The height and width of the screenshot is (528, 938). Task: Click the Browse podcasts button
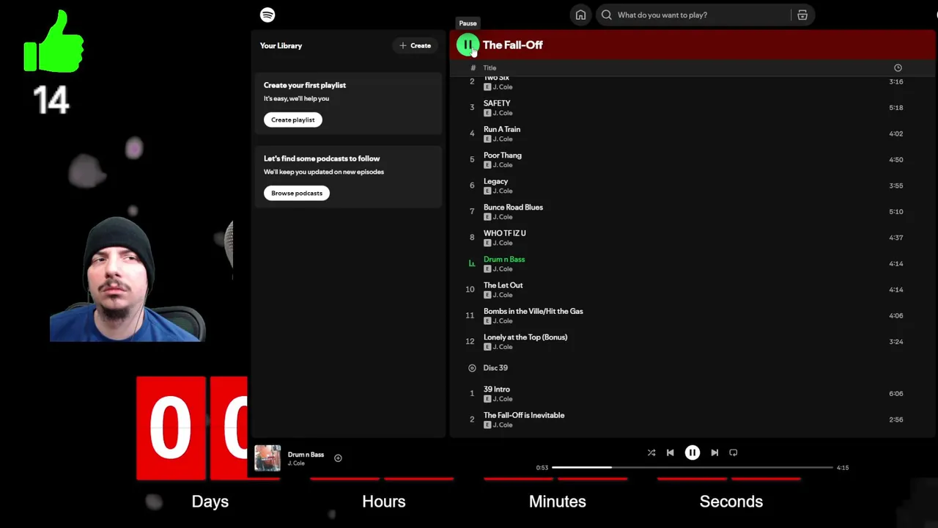(x=297, y=193)
